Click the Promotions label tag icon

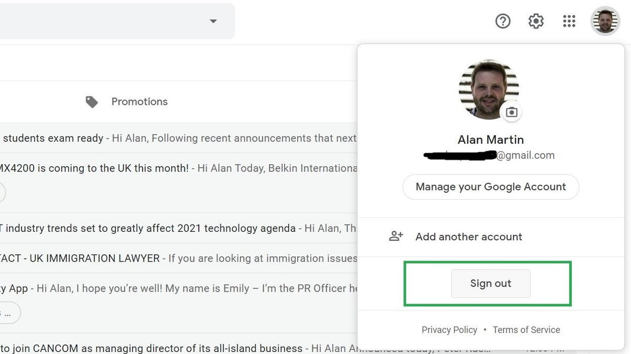click(x=91, y=102)
